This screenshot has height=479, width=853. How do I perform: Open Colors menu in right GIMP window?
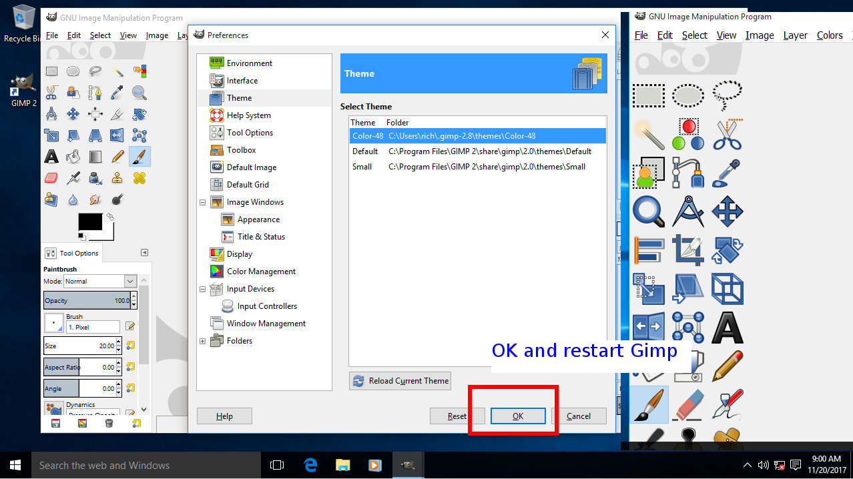tap(830, 35)
